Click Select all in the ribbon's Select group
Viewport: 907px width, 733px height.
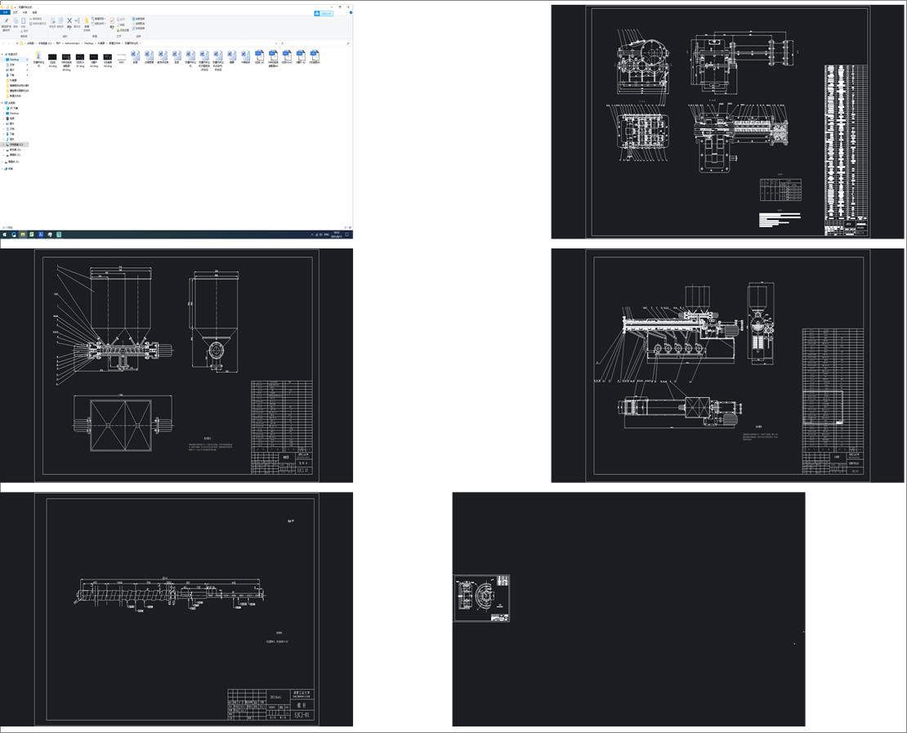[138, 19]
